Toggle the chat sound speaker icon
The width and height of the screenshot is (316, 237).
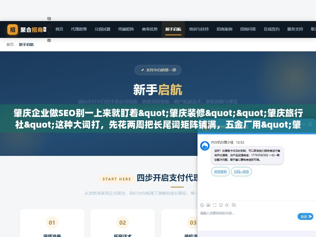(x=227, y=205)
